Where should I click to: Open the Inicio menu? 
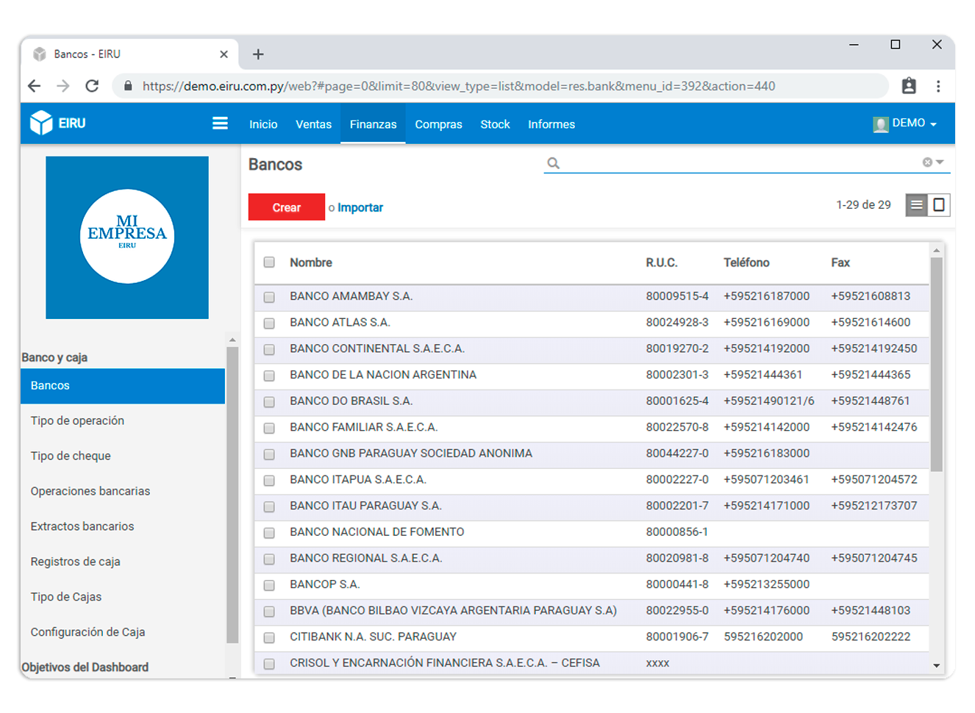pos(263,124)
